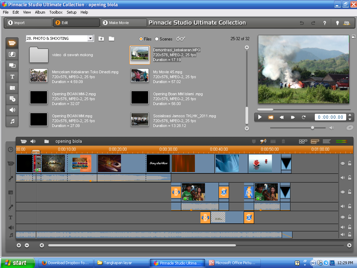Browse for a folder in the album
The width and height of the screenshot is (357, 268).
point(111,39)
